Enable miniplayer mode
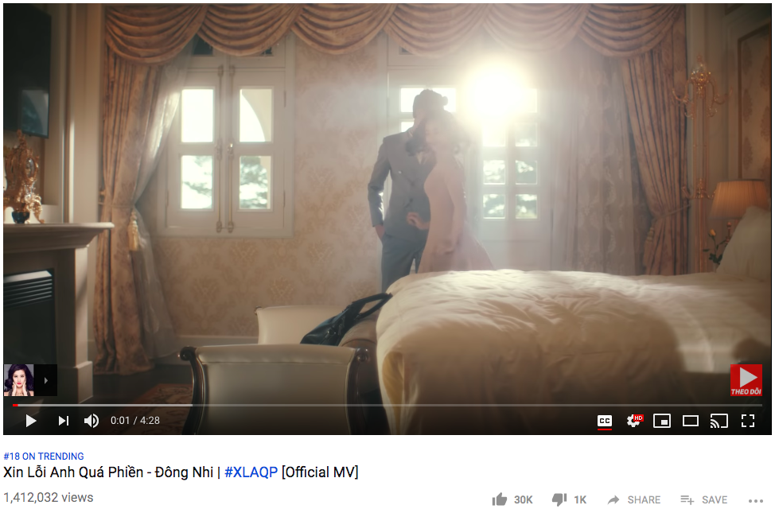The image size is (775, 513). (x=662, y=421)
